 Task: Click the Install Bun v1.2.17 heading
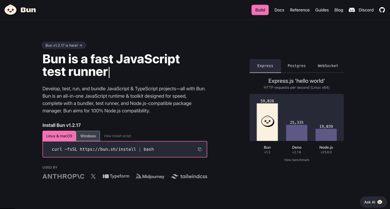pyautogui.click(x=61, y=125)
